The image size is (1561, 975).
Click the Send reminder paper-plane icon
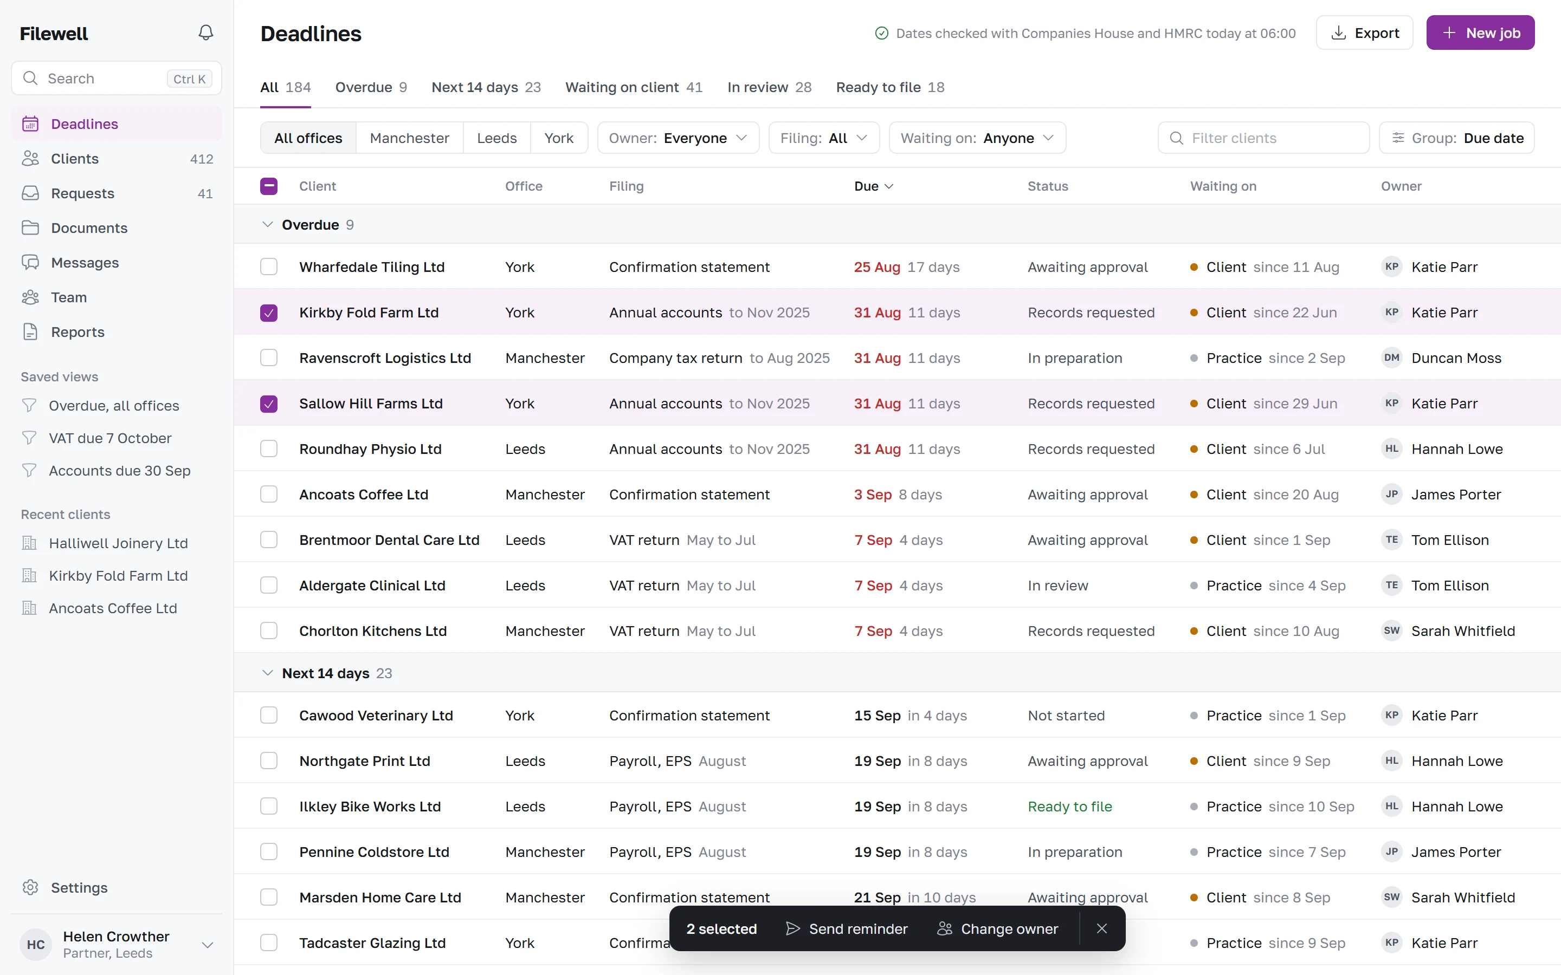[x=794, y=928]
